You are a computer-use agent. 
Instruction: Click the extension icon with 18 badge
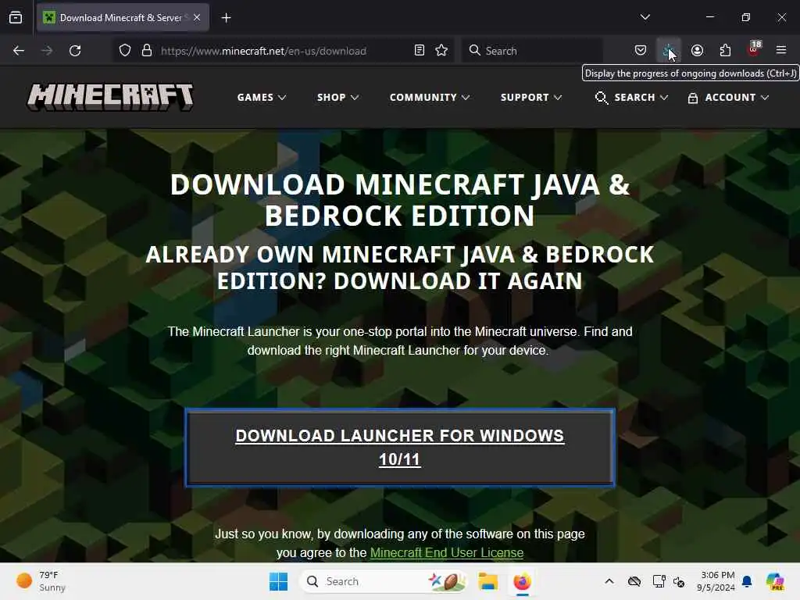(754, 49)
